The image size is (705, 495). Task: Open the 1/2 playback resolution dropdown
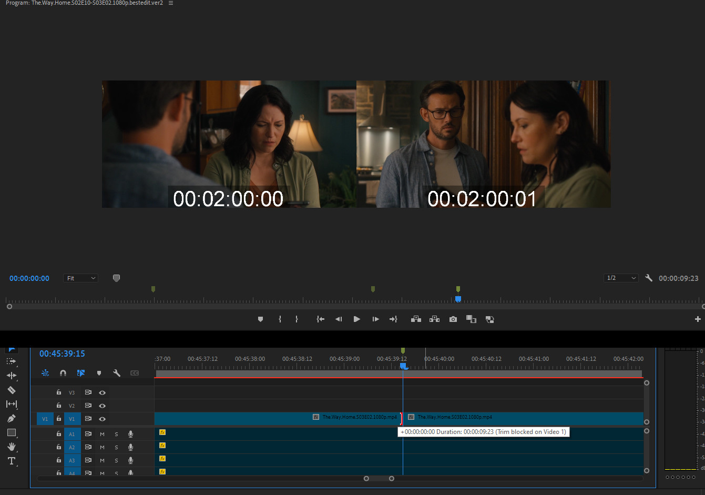point(621,278)
